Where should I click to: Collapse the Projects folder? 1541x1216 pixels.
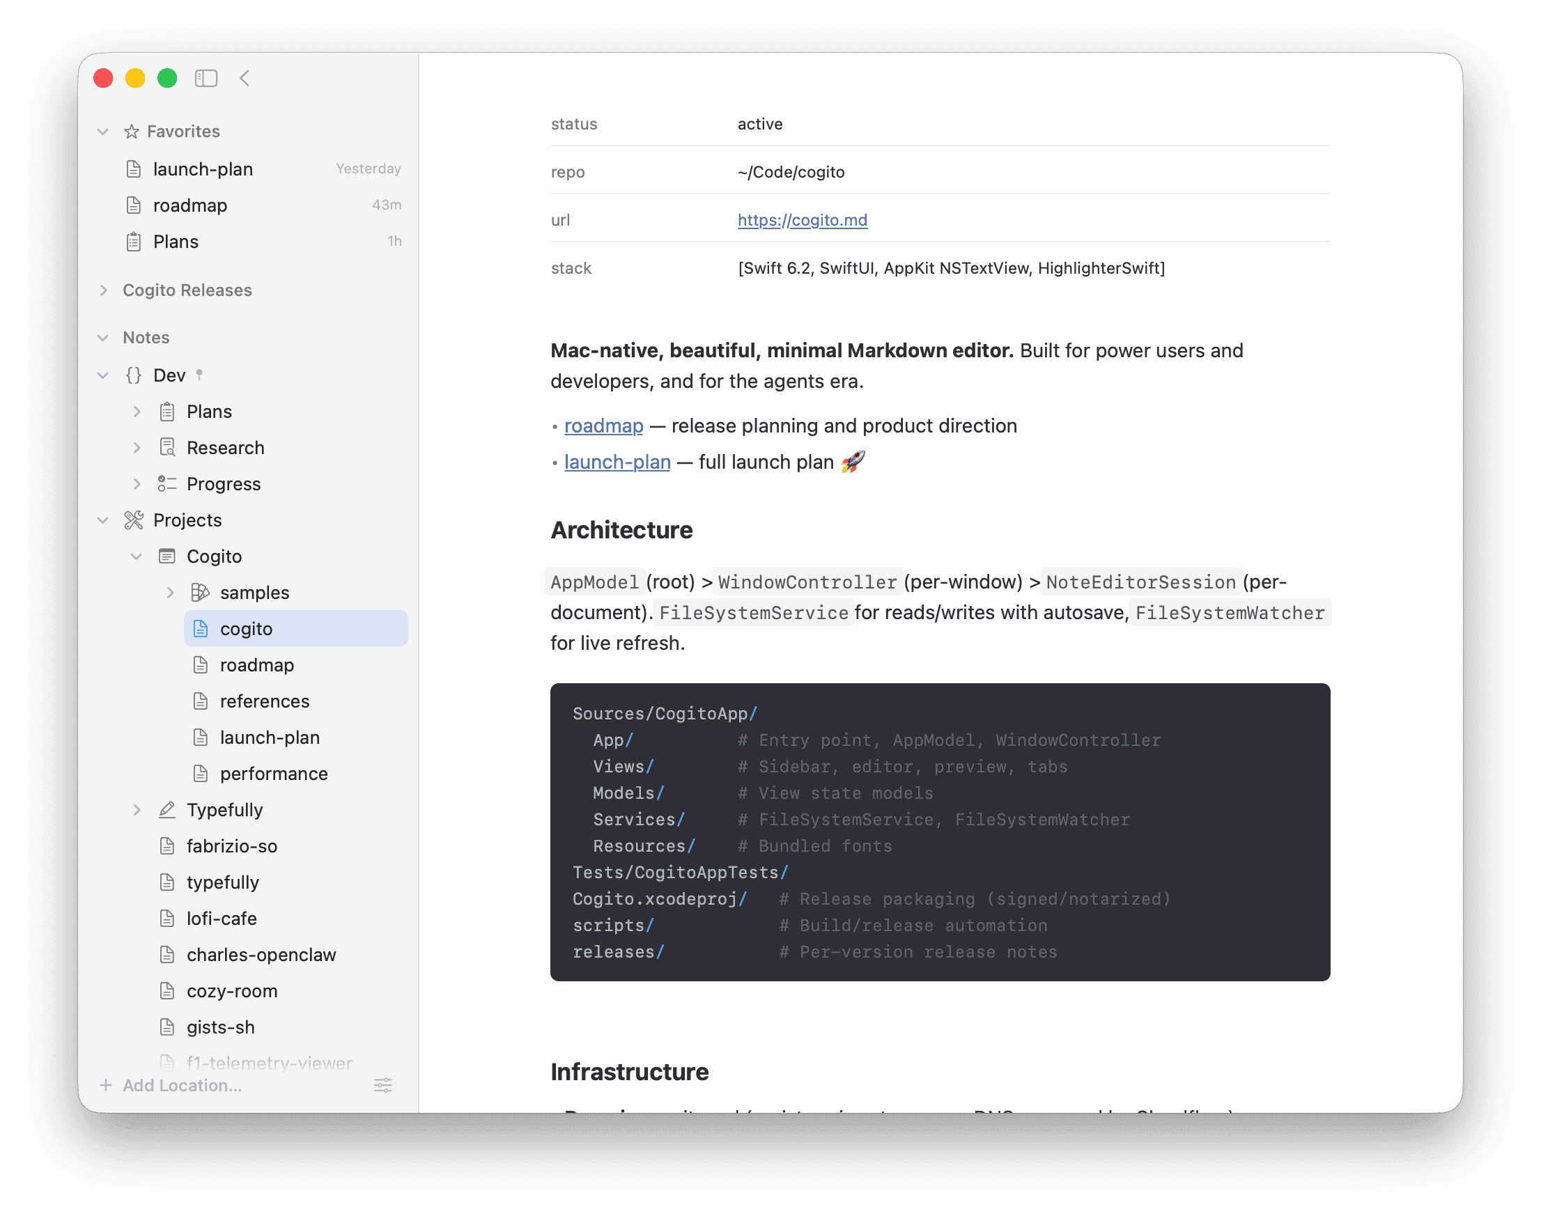103,521
